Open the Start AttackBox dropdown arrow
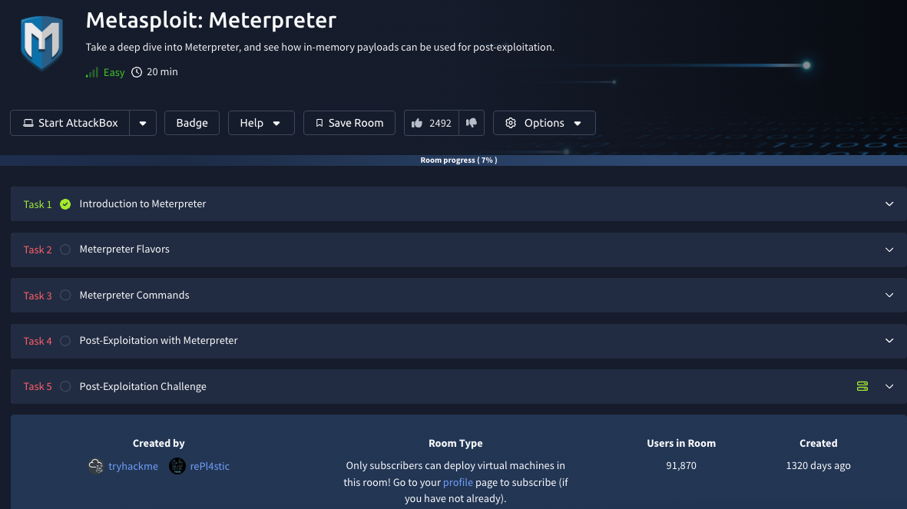 tap(144, 122)
